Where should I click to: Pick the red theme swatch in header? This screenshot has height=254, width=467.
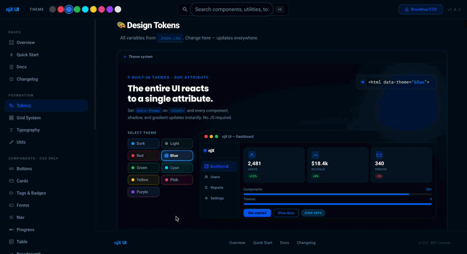point(61,9)
